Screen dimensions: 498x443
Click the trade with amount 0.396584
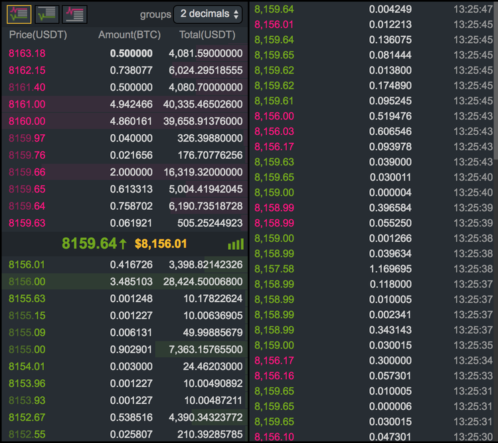click(373, 208)
